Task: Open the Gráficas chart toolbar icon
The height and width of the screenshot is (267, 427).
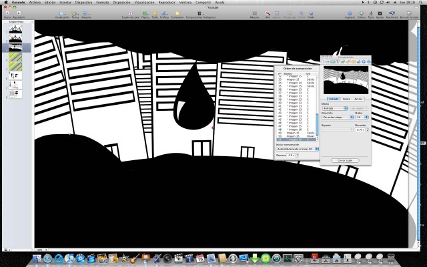Action: 163,13
